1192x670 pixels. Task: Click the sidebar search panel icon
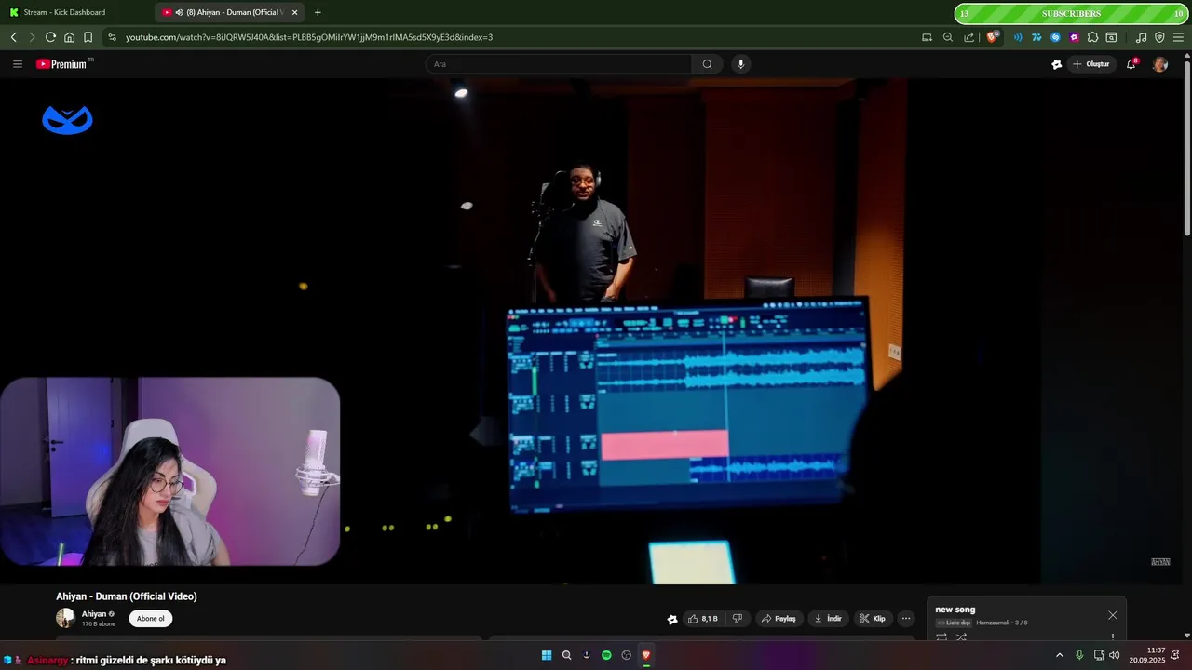click(1111, 37)
